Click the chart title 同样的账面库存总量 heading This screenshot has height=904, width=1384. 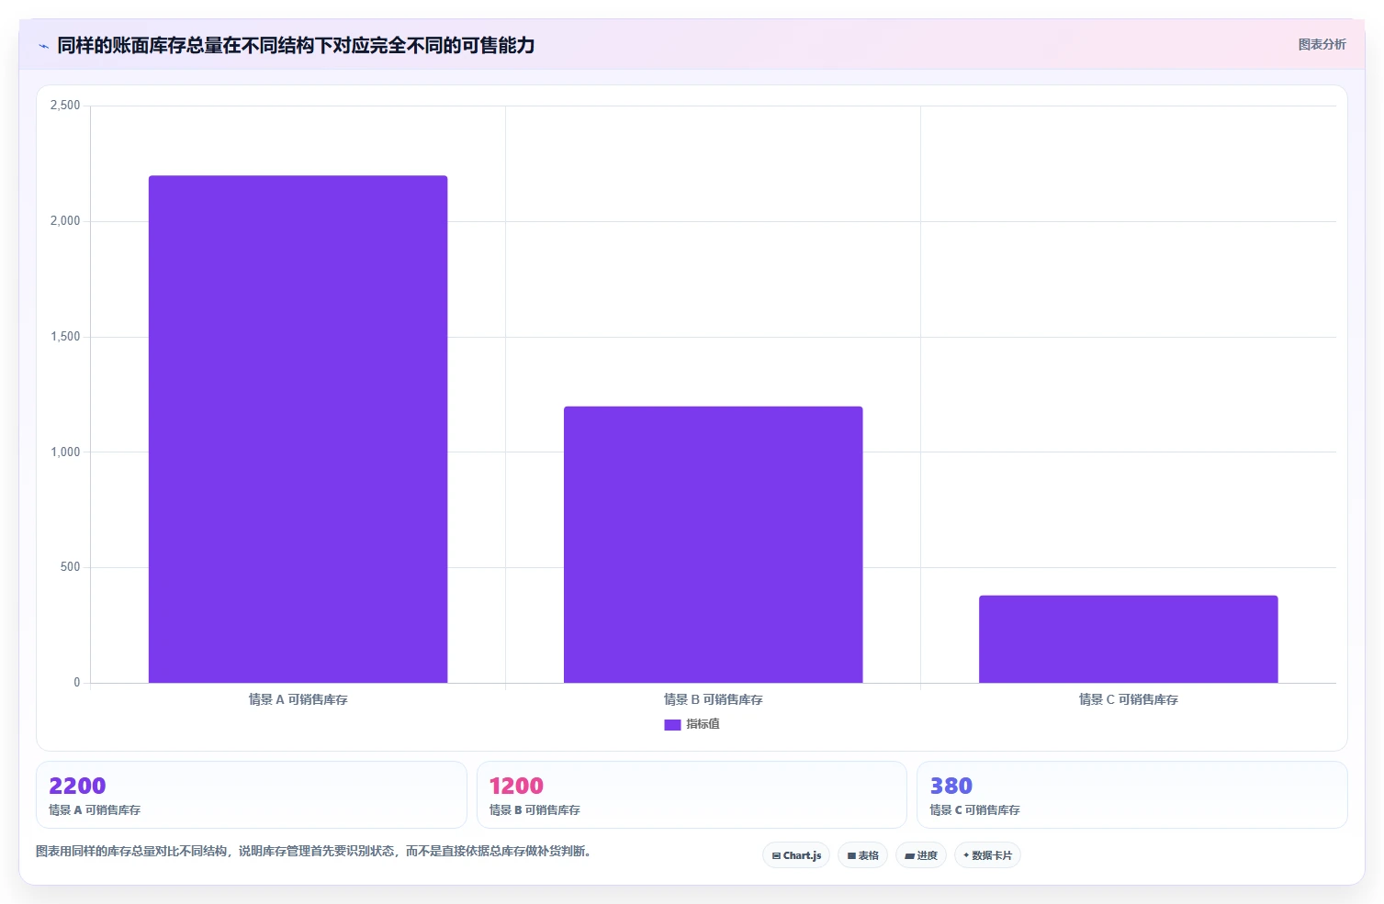(296, 45)
